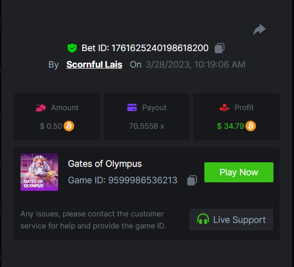Open the Gates of Olympus thumbnail
The height and width of the screenshot is (267, 294).
40,172
